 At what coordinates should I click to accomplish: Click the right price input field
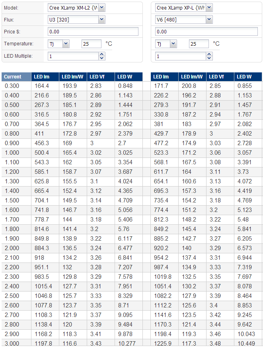pos(207,31)
